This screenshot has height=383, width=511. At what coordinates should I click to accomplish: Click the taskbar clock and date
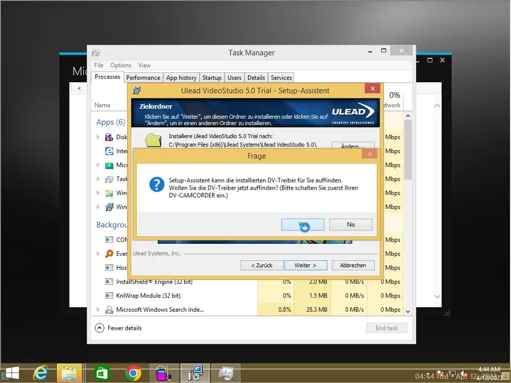tap(489, 373)
